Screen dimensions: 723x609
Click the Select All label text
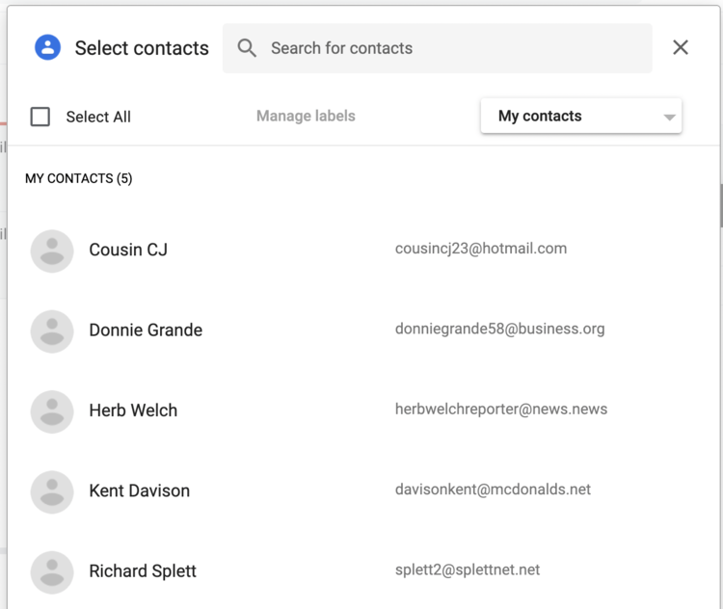coord(98,117)
